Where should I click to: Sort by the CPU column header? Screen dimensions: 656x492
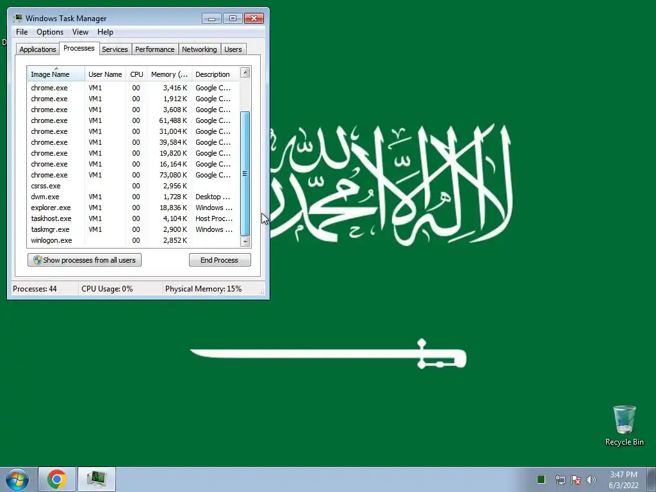coord(137,74)
